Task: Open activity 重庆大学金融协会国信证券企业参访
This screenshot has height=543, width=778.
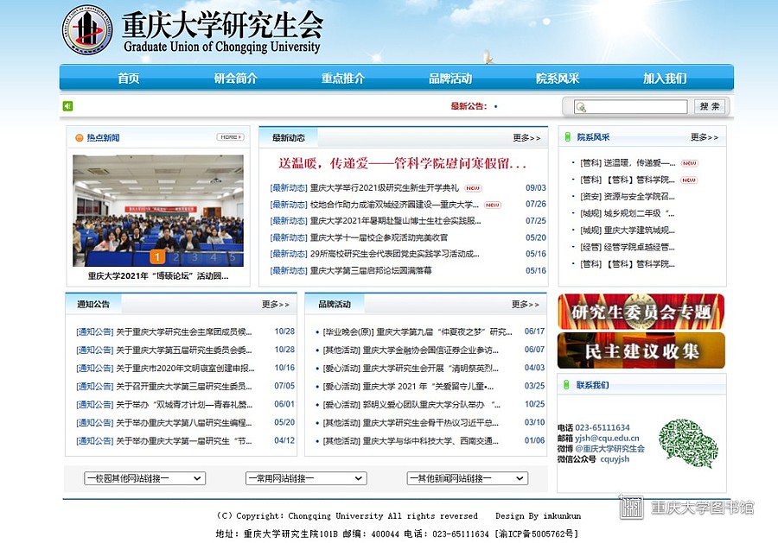Action: point(430,350)
